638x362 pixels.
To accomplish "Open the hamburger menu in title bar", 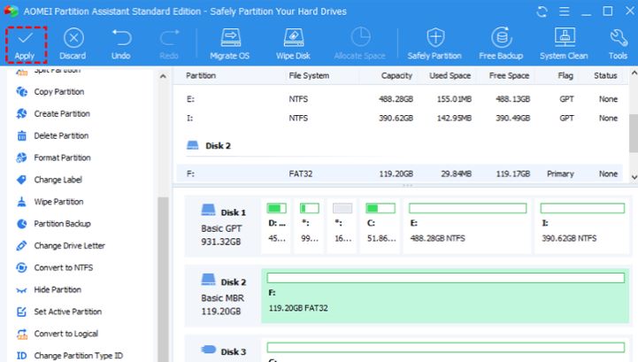I will click(x=564, y=12).
